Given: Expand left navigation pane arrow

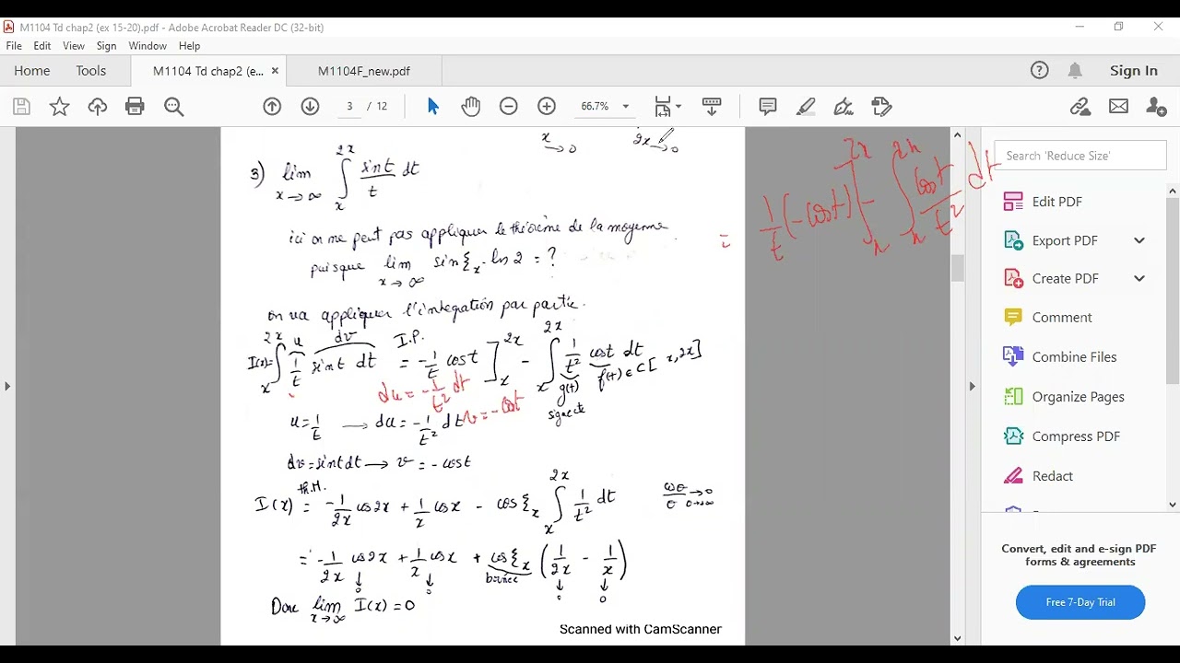Looking at the screenshot, I should [x=7, y=386].
